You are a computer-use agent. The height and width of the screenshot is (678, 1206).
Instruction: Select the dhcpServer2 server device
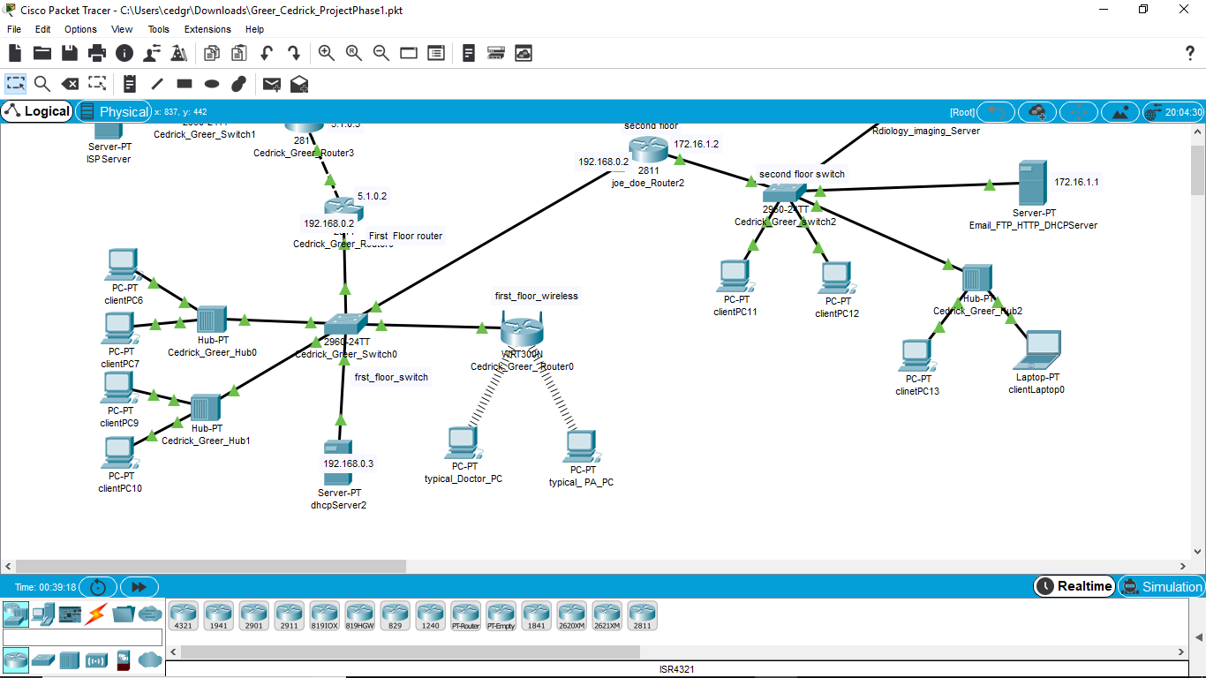[x=337, y=462]
